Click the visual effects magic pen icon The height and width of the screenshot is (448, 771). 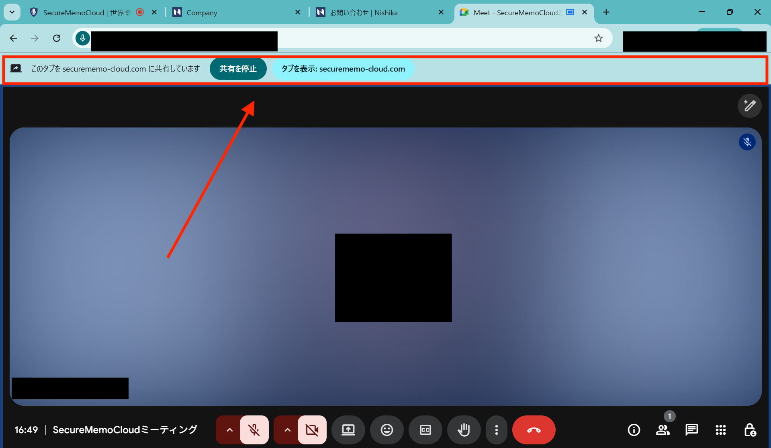click(749, 106)
